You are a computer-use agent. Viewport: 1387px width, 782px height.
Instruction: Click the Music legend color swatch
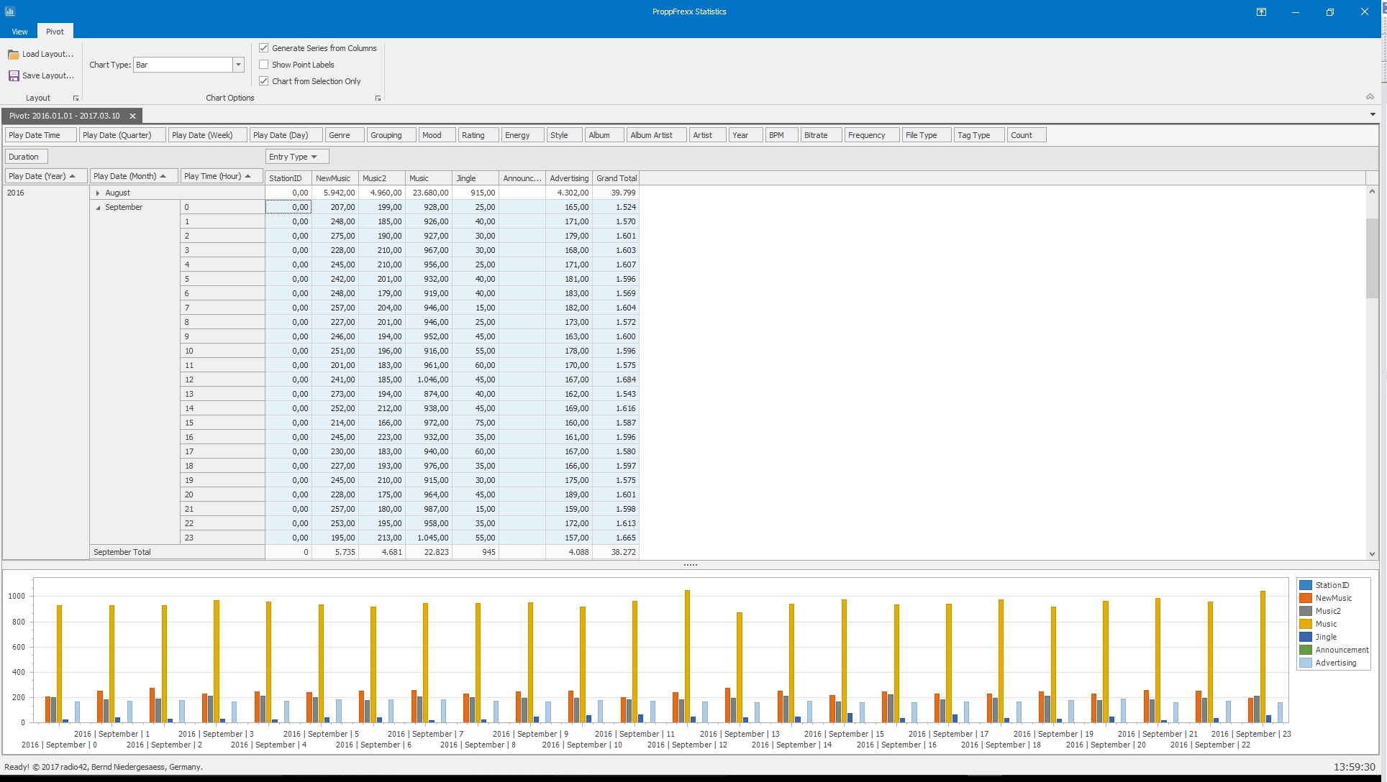pyautogui.click(x=1305, y=624)
